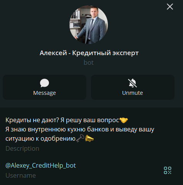Click description line "Кредиты не дают?"
The height and width of the screenshot is (185, 183).
click(32, 120)
